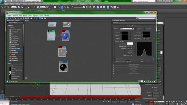Toggle the Ambient checkbox
187x105 pixels.
(121, 33)
